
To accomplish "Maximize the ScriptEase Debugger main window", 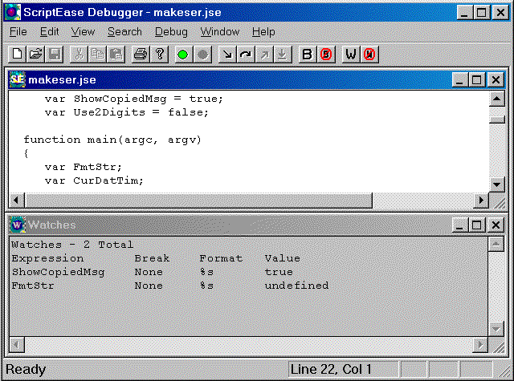I will click(x=482, y=13).
